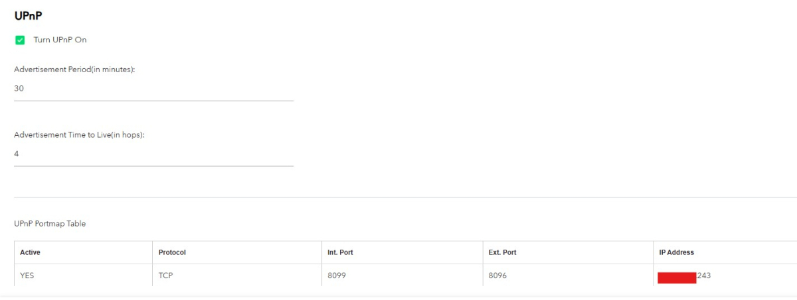Click the Active column header
The image size is (797, 300).
coord(31,252)
